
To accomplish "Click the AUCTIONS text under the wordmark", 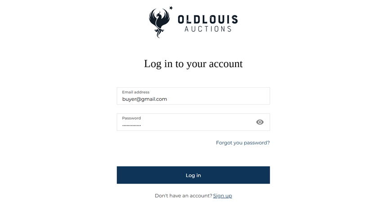I will click(x=208, y=29).
